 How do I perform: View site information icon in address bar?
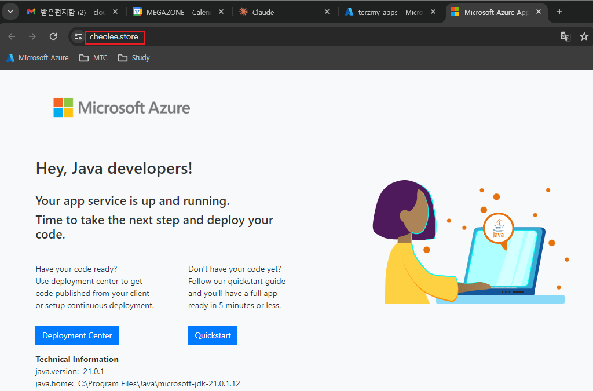click(x=78, y=36)
